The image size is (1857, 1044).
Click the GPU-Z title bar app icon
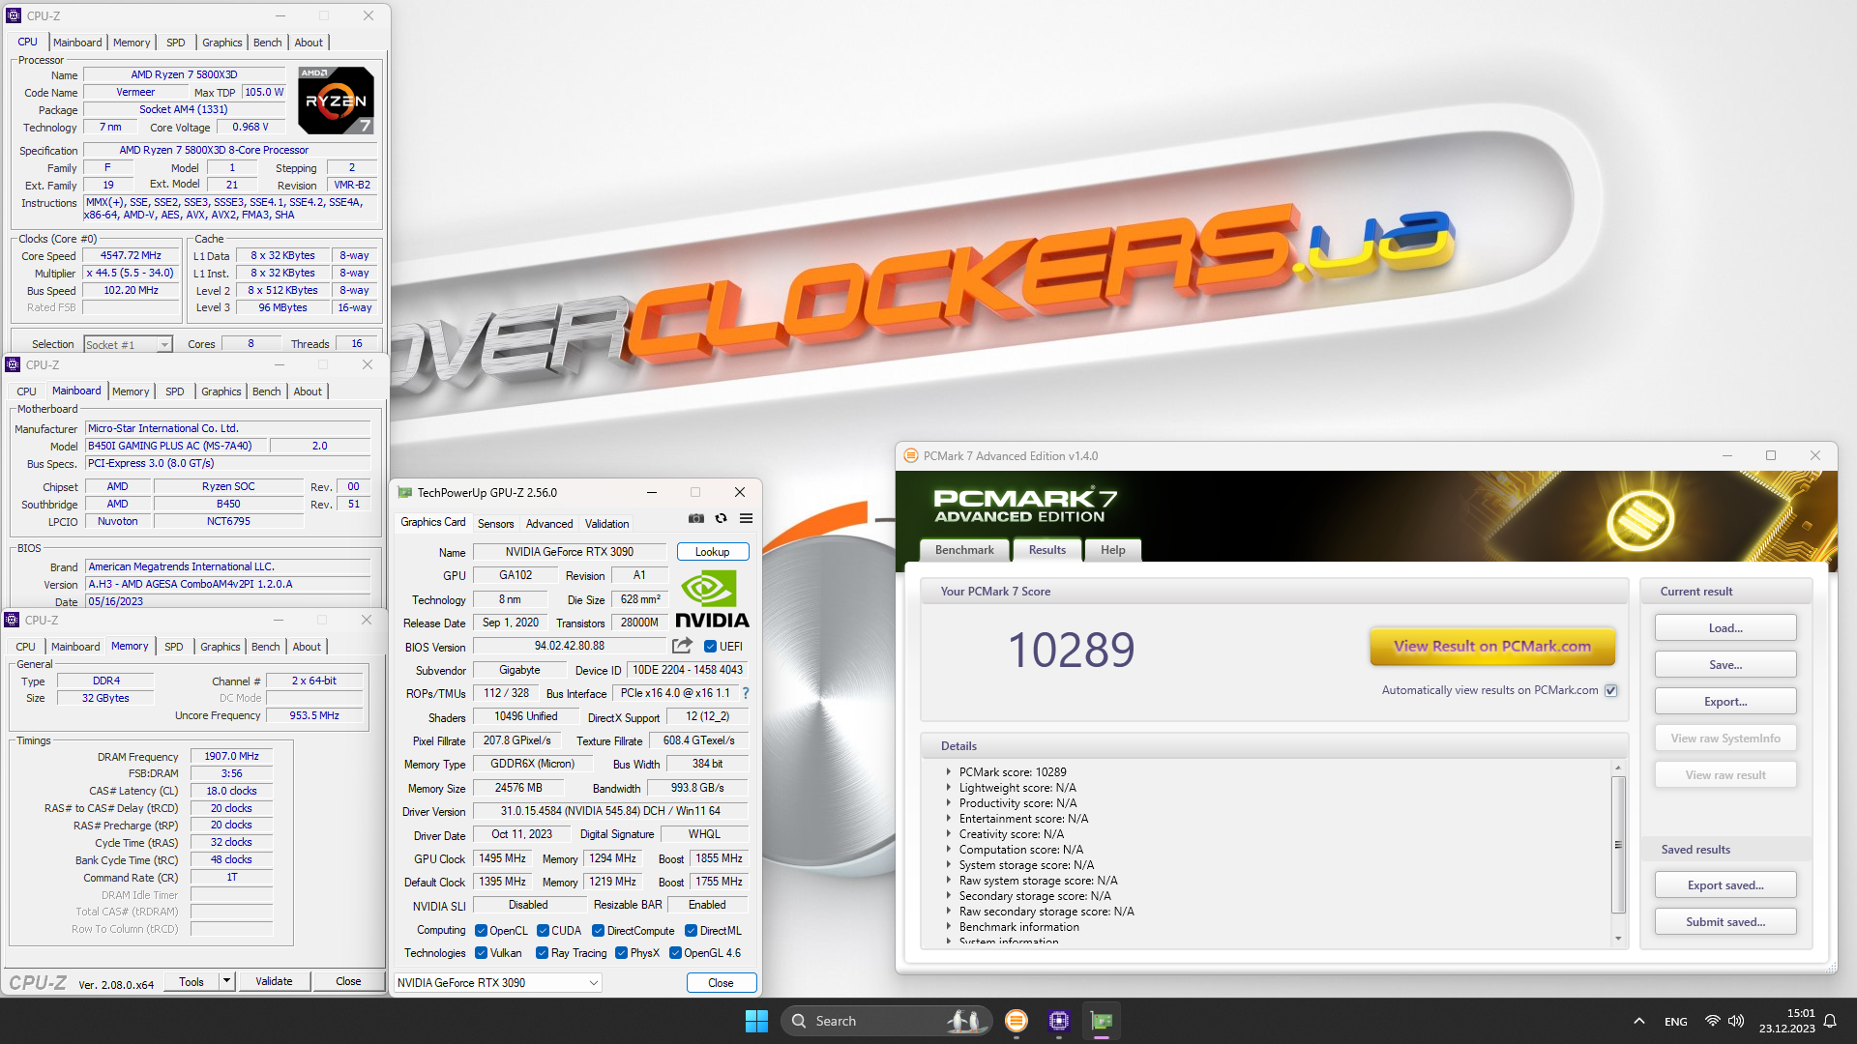pyautogui.click(x=405, y=493)
